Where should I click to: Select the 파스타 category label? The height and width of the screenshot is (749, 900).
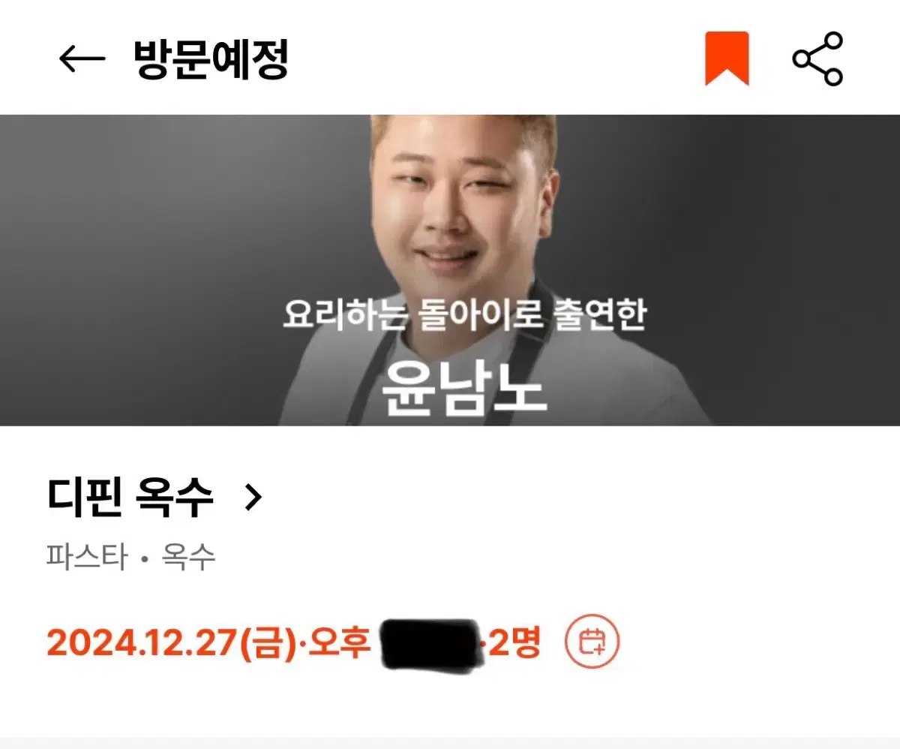coord(87,558)
